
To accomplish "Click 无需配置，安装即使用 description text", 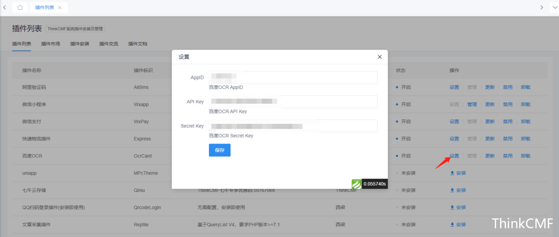I will [221, 208].
